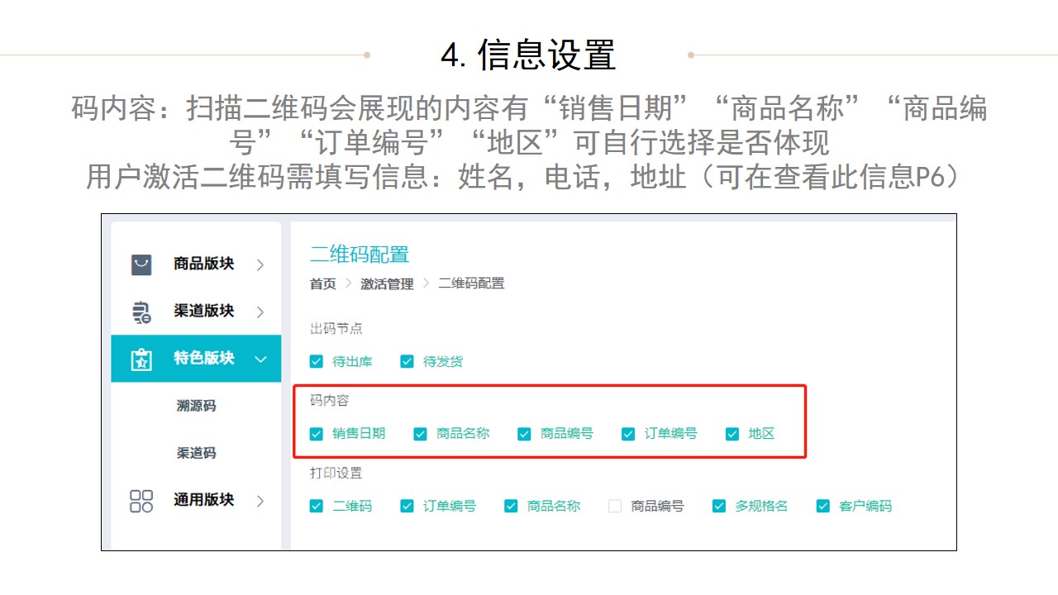Open the 溯源码 submenu item

pyautogui.click(x=196, y=406)
